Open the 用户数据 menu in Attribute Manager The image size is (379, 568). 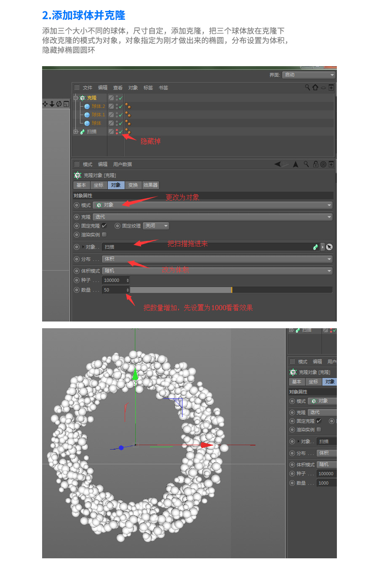(123, 164)
